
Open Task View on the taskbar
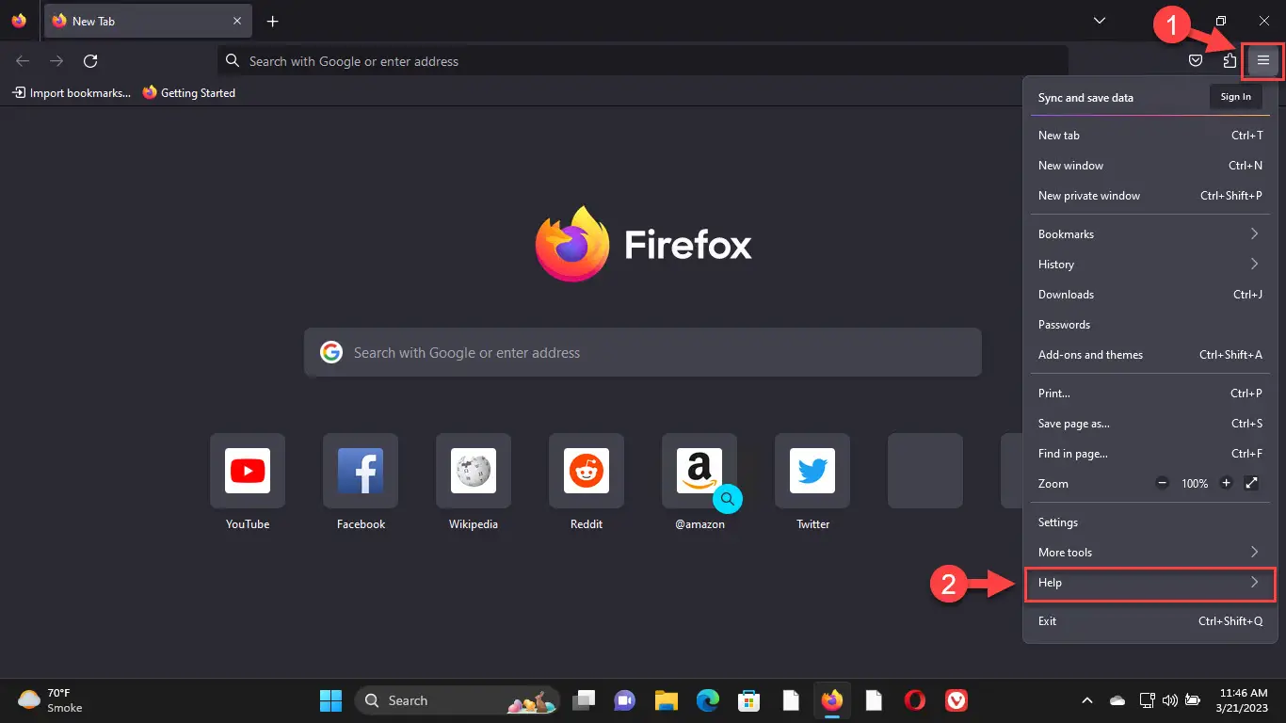(585, 700)
